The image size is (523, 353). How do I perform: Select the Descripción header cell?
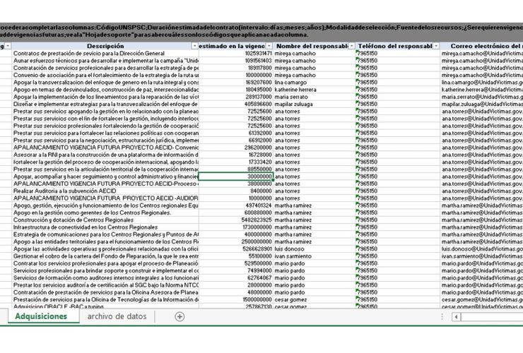105,46
